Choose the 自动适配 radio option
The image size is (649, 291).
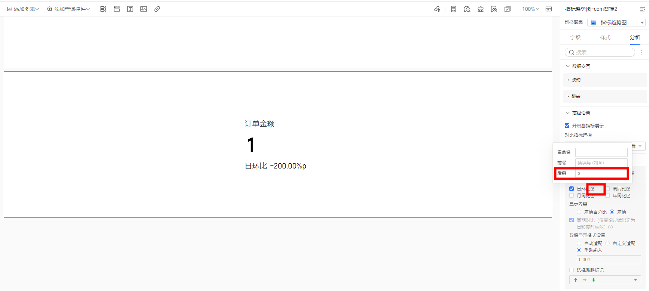[579, 243]
